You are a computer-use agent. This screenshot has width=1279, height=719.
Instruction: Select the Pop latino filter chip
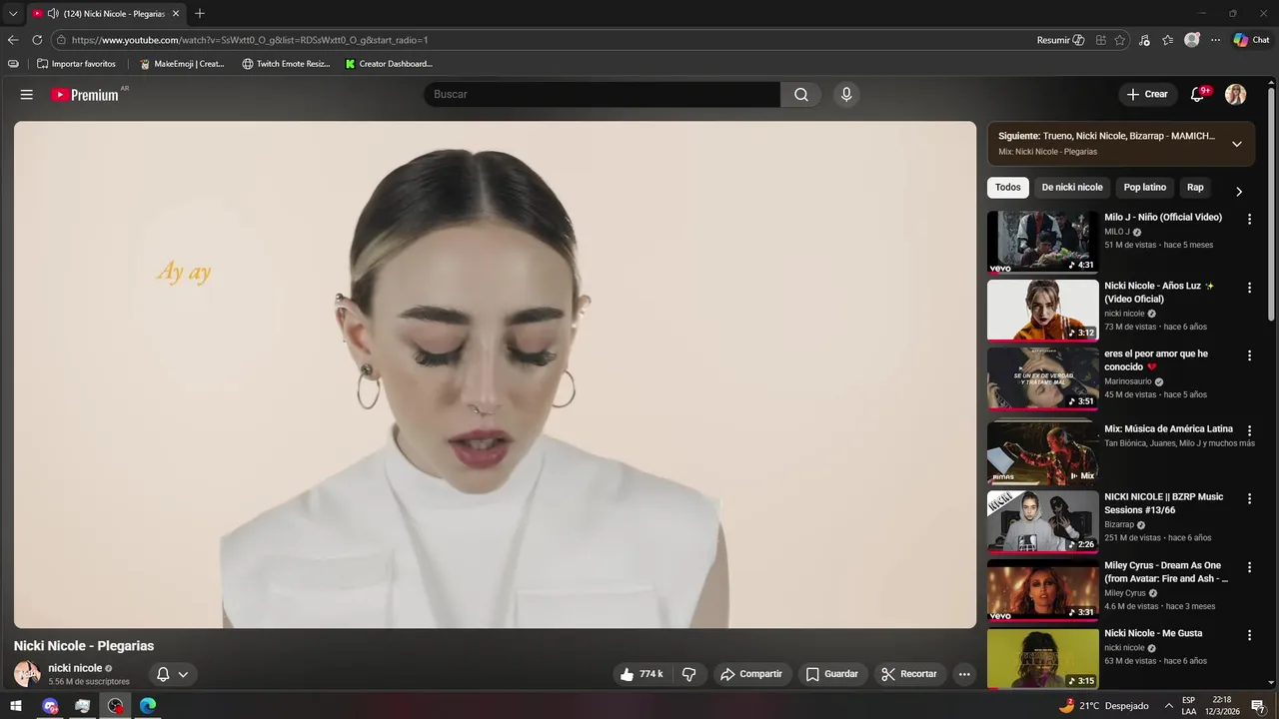point(1145,187)
